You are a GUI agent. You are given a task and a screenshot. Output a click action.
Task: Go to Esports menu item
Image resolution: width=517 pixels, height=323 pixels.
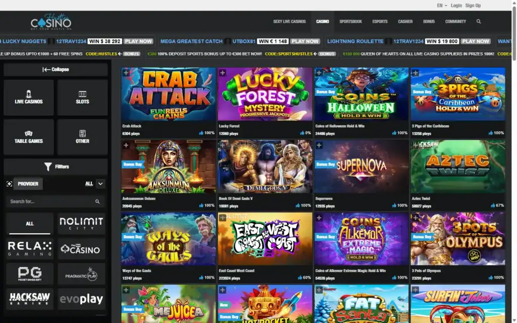(x=380, y=21)
